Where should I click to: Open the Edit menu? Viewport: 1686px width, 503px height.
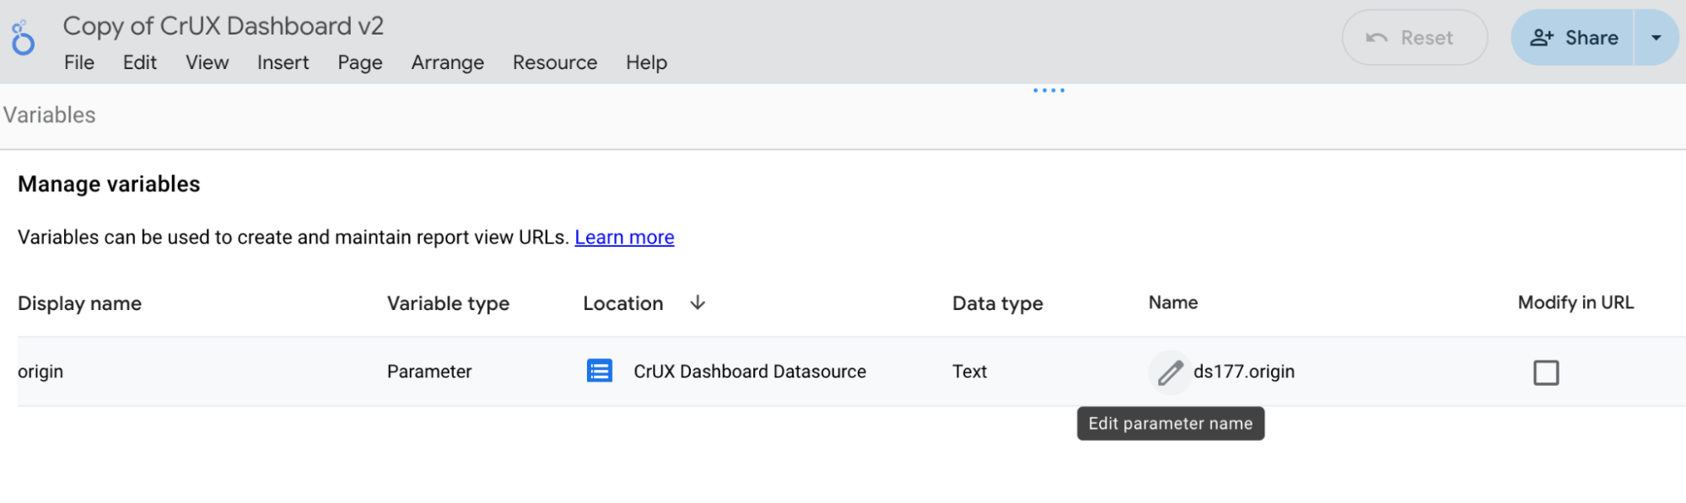pyautogui.click(x=139, y=62)
